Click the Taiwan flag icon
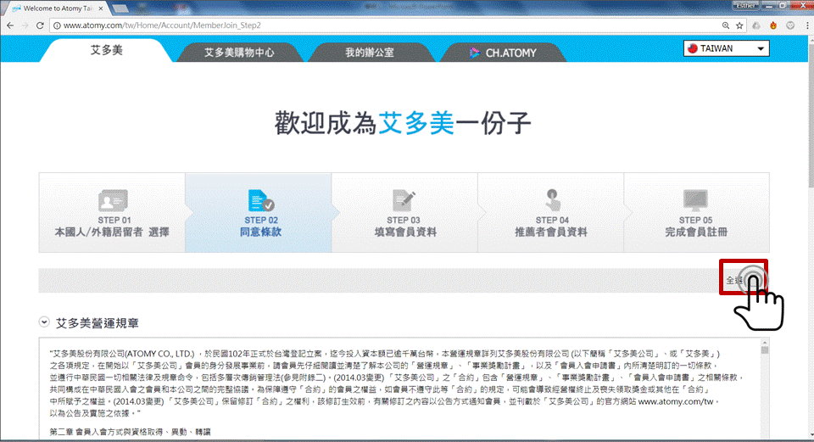Screen dimensions: 814x442 point(693,48)
